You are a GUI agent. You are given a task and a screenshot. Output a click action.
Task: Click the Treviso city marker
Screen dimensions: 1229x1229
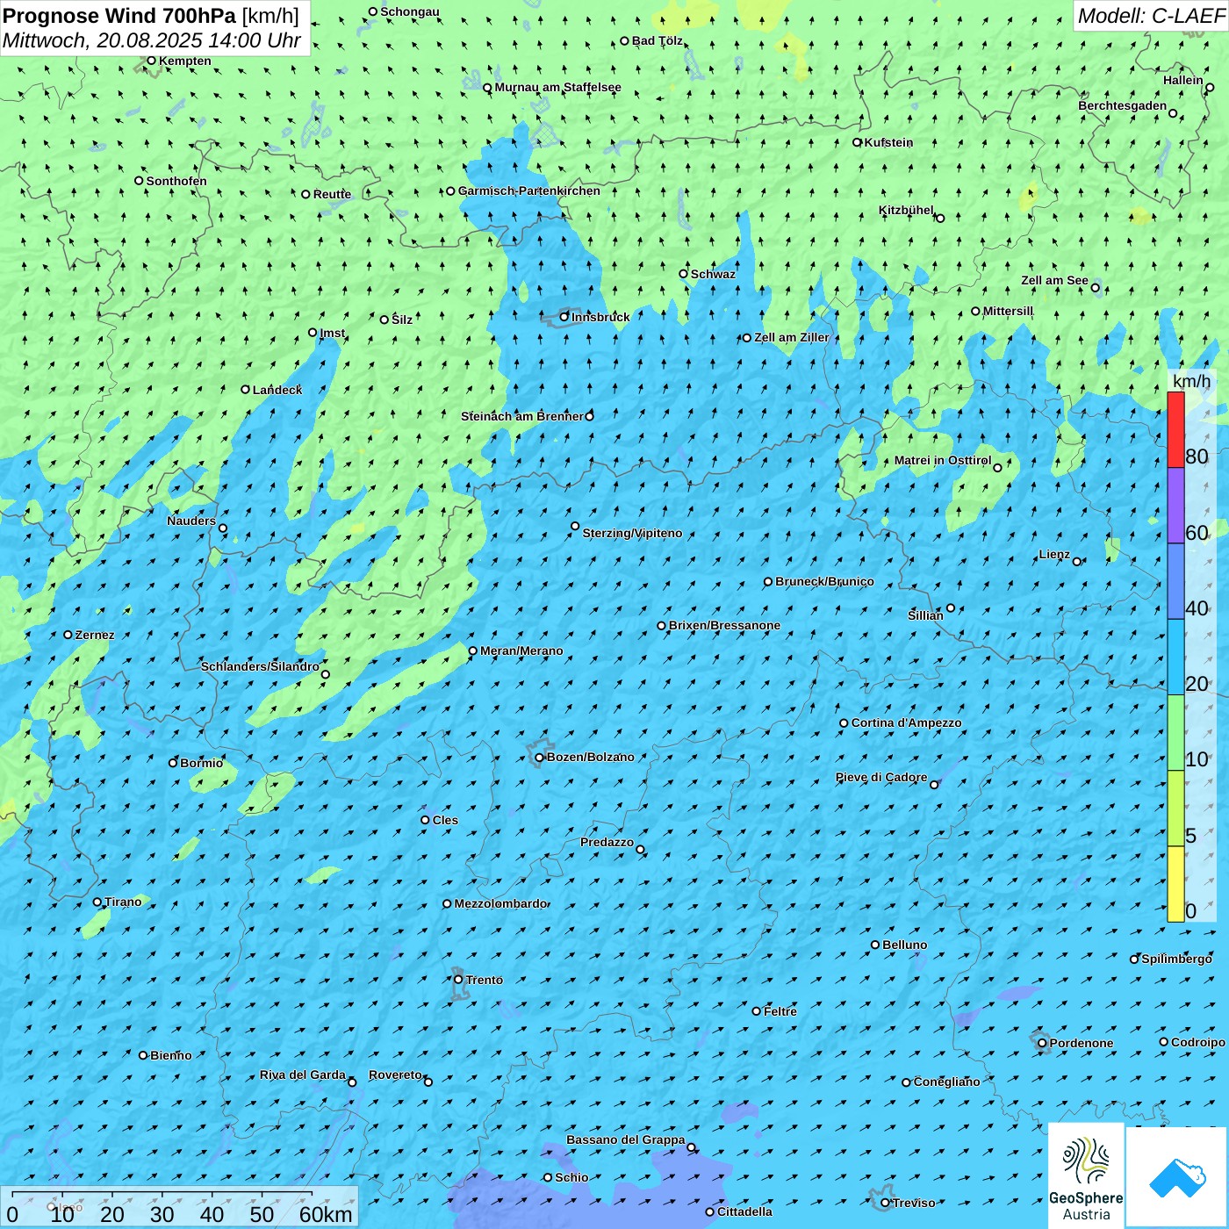885,1203
